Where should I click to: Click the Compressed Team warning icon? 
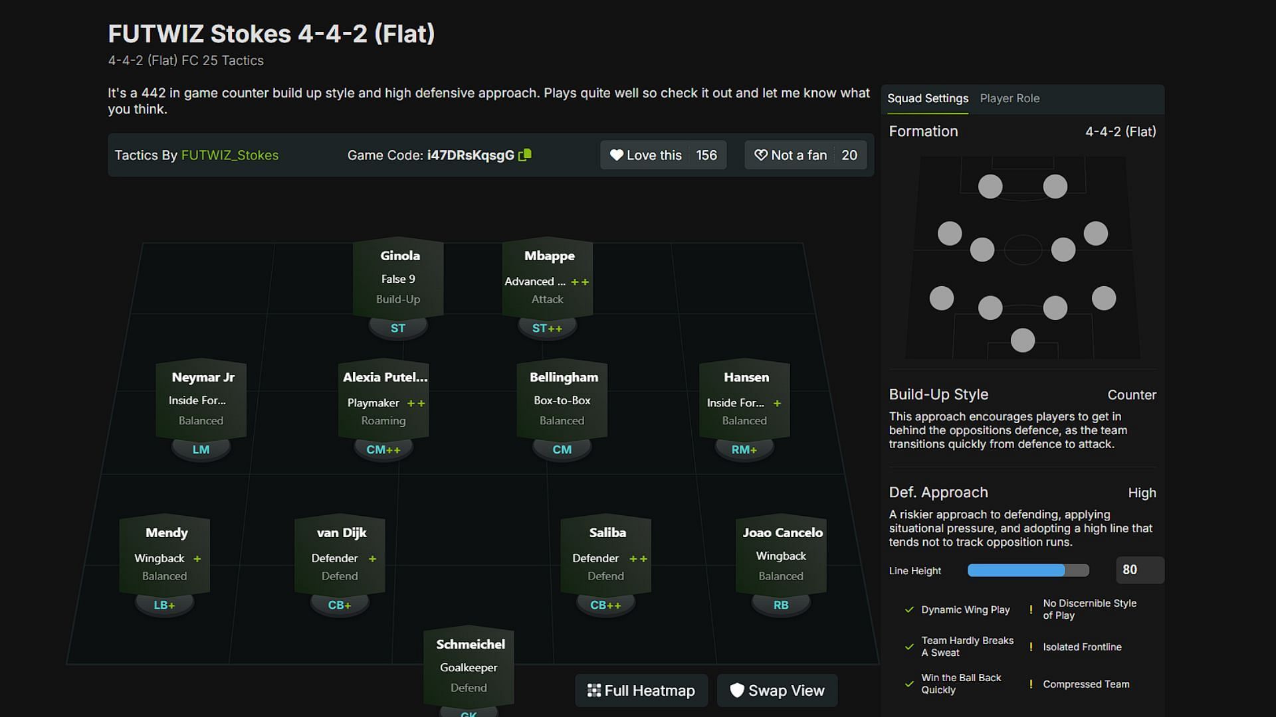(x=1031, y=684)
